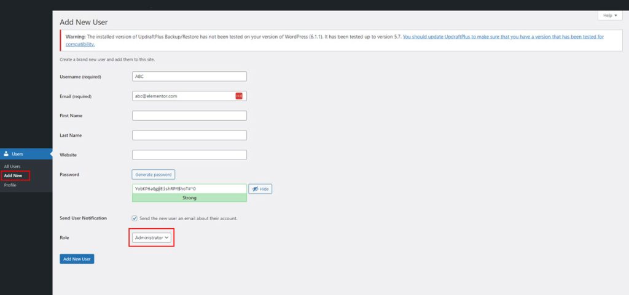Click the Role label
The width and height of the screenshot is (629, 295).
(x=64, y=238)
